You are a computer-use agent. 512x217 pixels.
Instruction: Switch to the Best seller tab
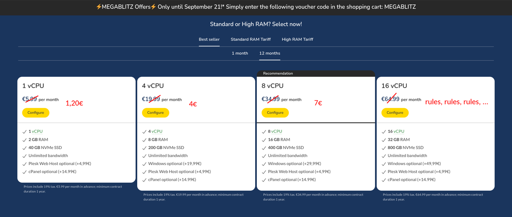click(x=209, y=39)
